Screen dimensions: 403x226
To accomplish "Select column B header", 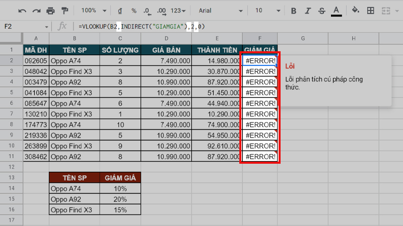I will (74, 39).
